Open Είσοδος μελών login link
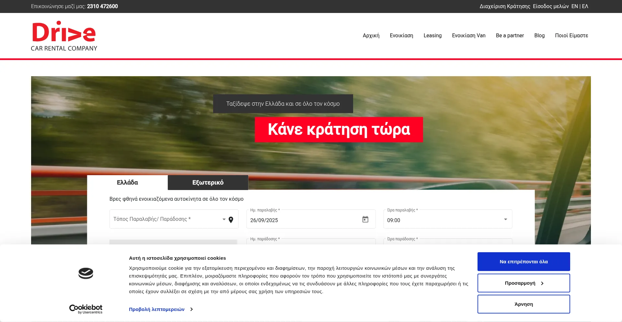 (551, 6)
